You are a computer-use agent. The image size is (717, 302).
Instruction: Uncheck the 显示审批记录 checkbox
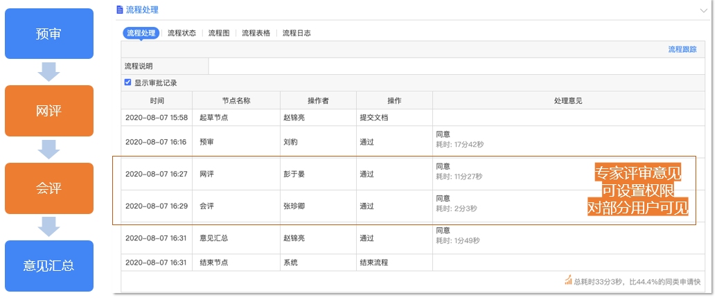pos(128,82)
